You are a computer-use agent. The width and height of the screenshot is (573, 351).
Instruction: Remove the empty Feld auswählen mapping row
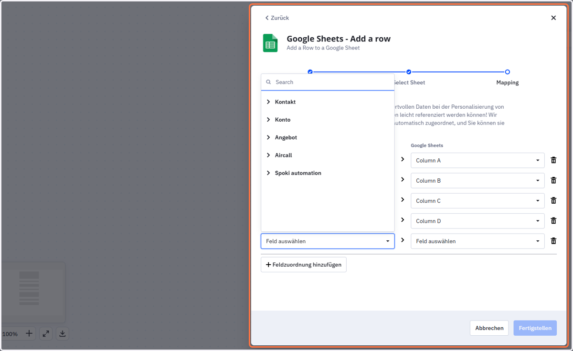[x=553, y=241]
